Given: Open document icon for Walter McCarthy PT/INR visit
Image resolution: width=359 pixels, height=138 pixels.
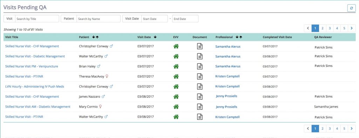Looking at the screenshot, I should click(200, 117).
